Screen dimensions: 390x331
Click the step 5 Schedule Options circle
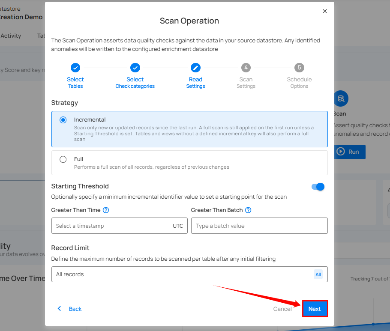tap(299, 68)
